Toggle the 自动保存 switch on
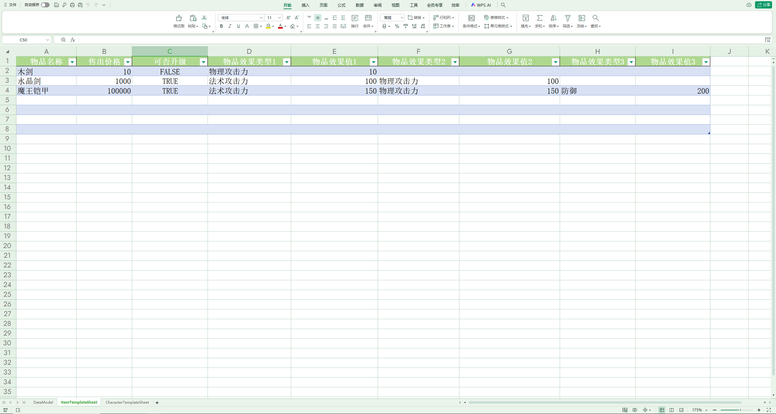This screenshot has height=414, width=776. click(x=45, y=5)
